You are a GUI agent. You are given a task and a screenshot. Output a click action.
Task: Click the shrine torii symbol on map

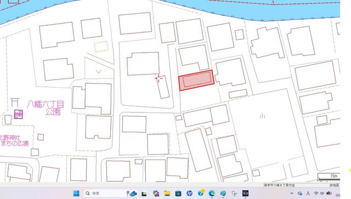(x=15, y=103)
